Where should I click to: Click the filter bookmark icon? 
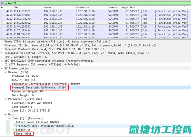coord(2,3)
